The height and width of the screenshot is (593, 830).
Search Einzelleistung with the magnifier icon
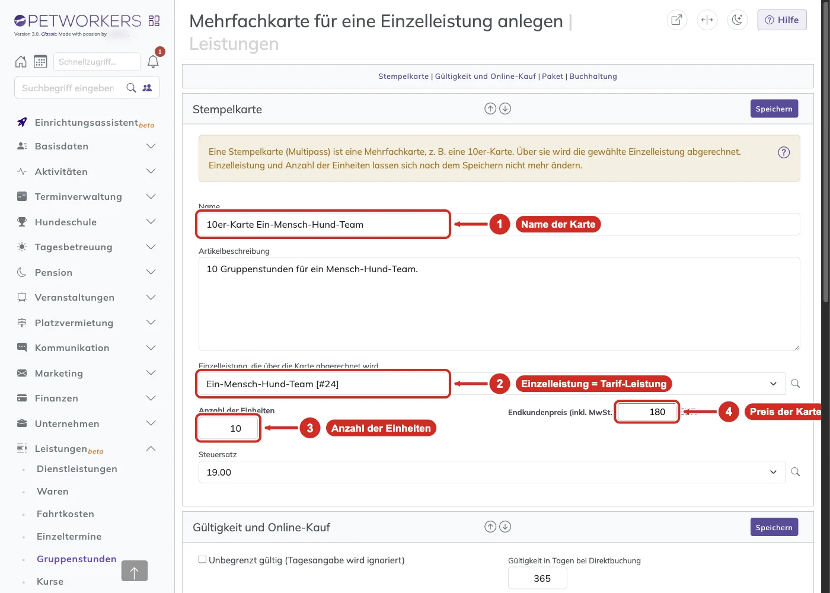coord(796,384)
